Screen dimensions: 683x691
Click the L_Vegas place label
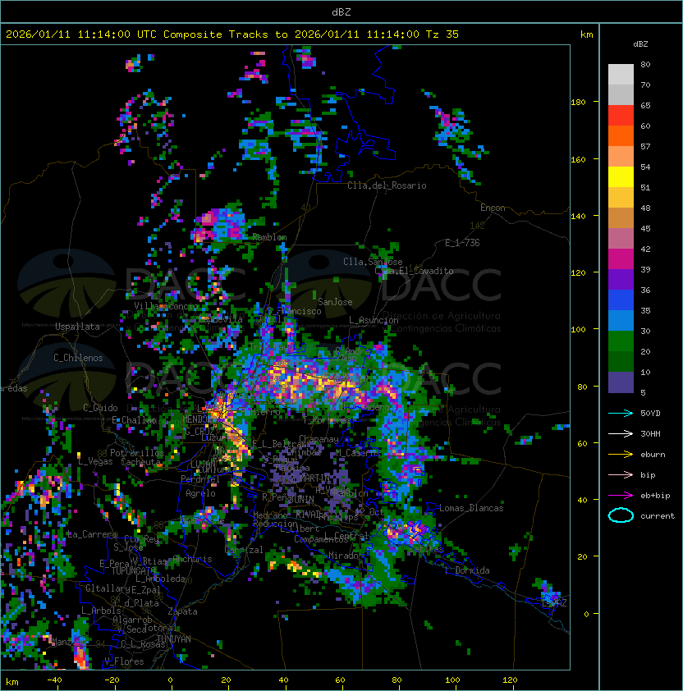[x=95, y=461]
